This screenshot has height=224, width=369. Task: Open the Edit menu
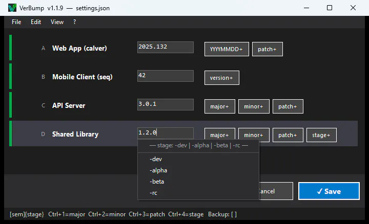36,22
